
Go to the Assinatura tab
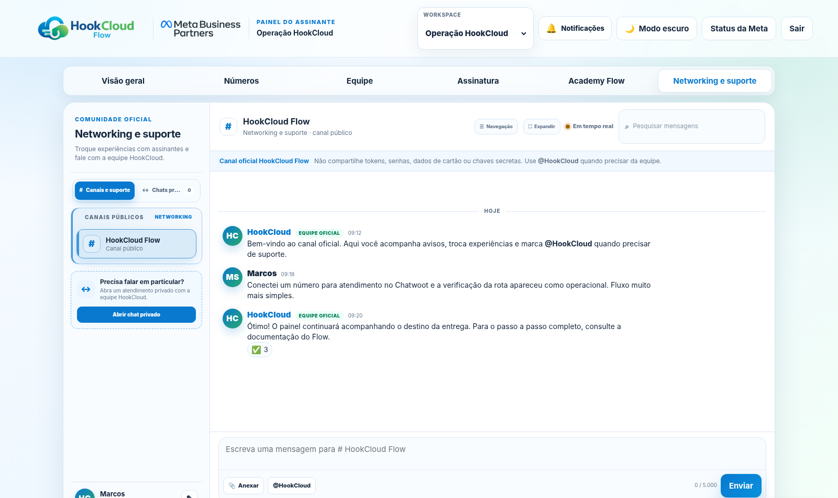pos(478,81)
